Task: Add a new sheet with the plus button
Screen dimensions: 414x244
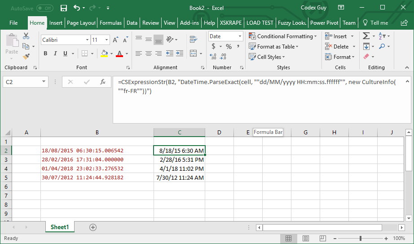Action: (x=93, y=227)
